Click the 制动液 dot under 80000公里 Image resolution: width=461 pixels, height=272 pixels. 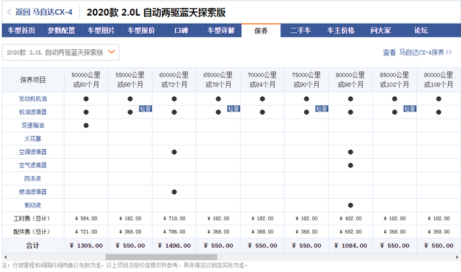(350, 205)
